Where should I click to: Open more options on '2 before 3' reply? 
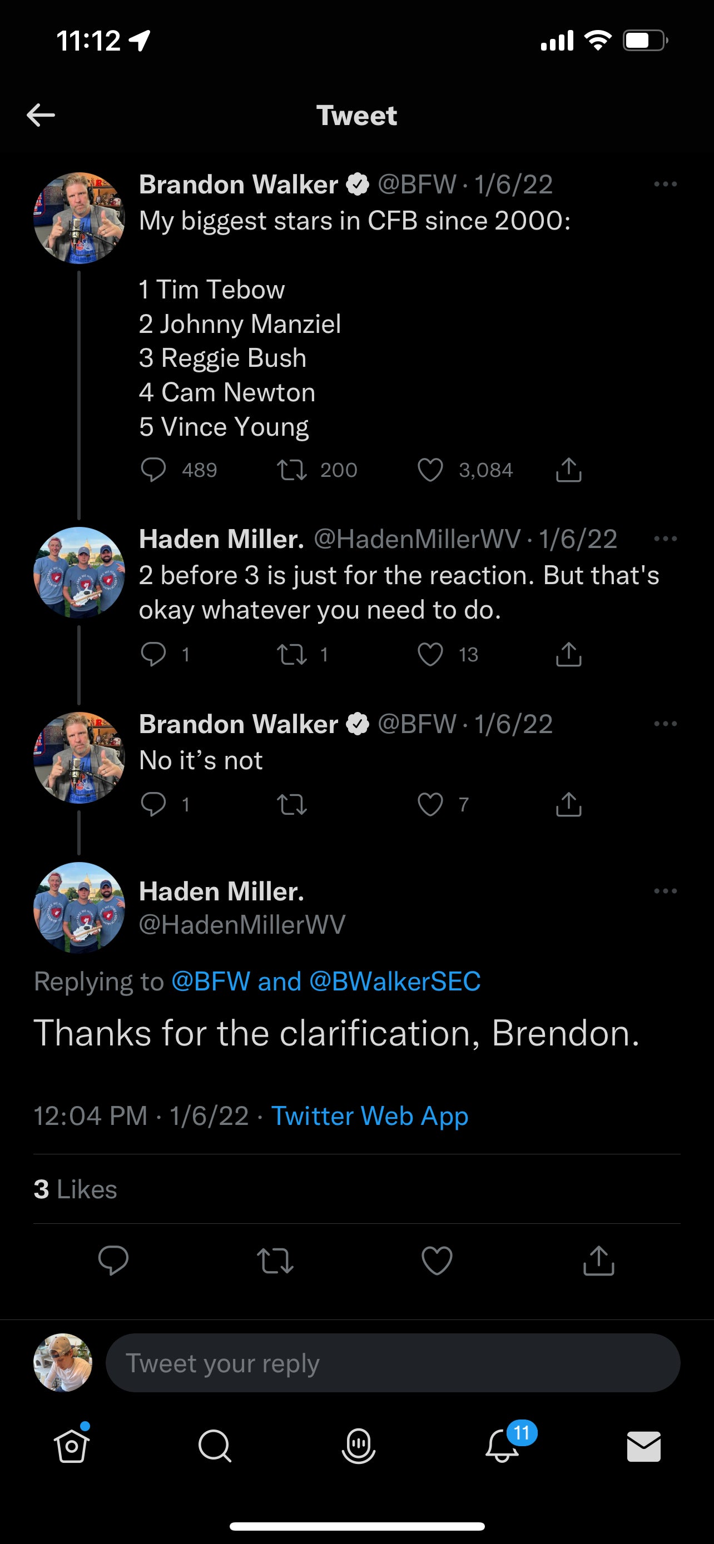665,538
